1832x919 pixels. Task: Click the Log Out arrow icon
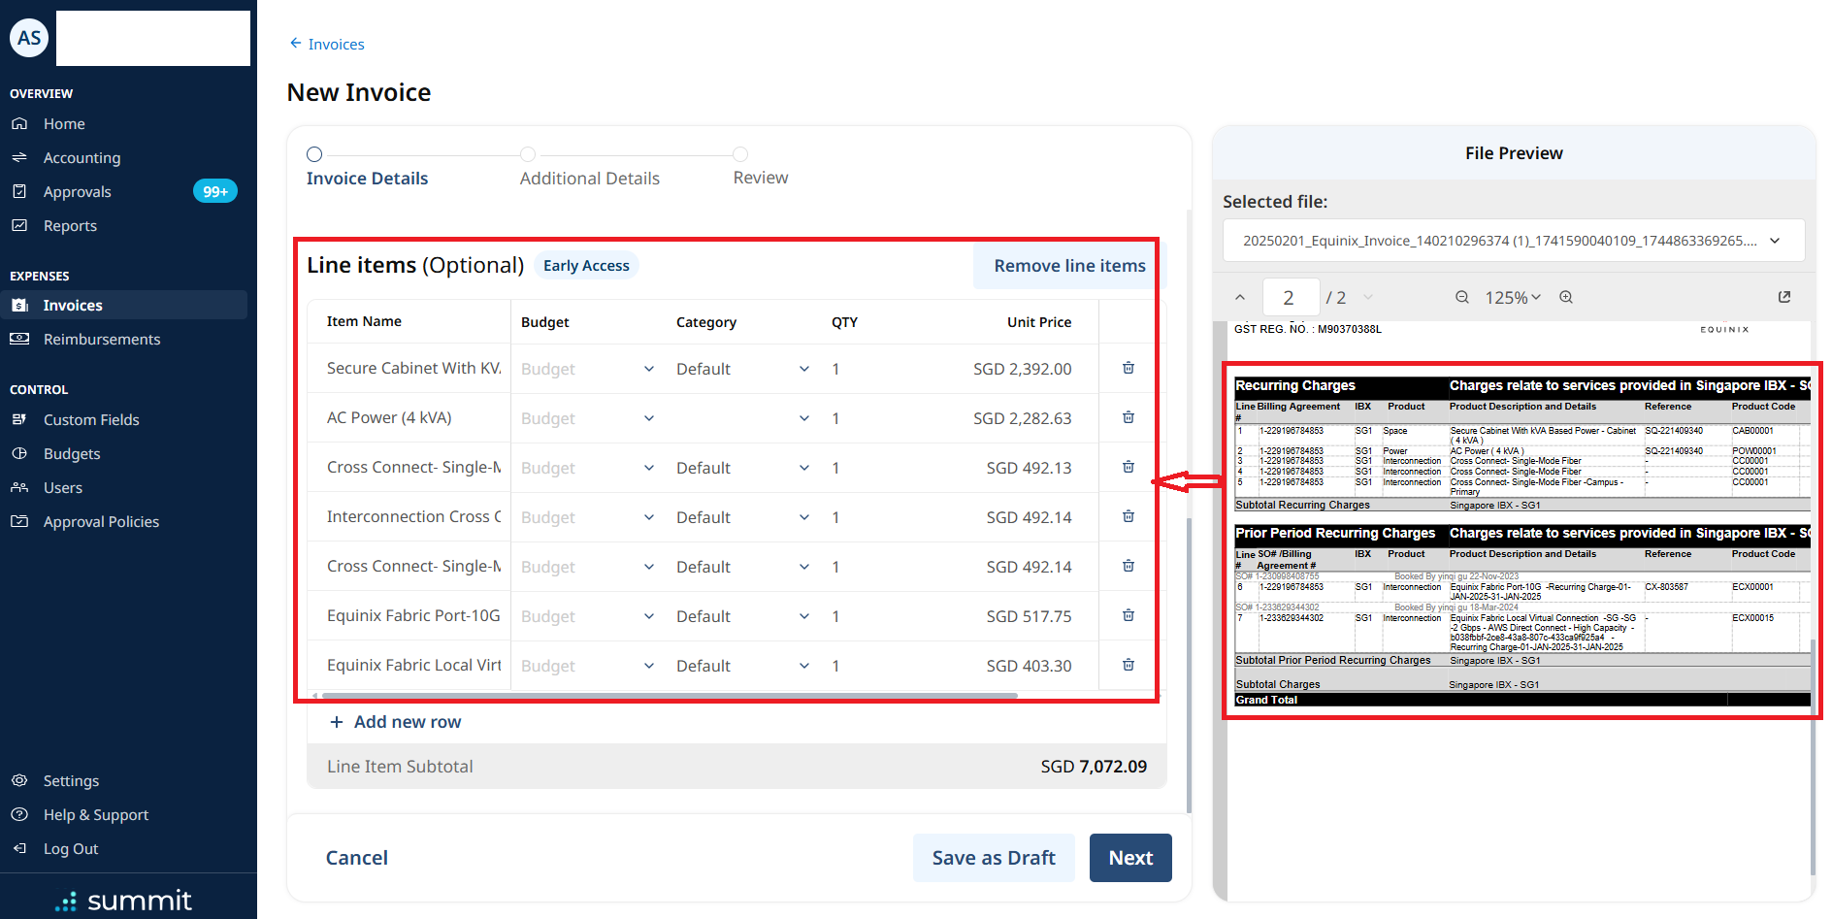(x=19, y=848)
